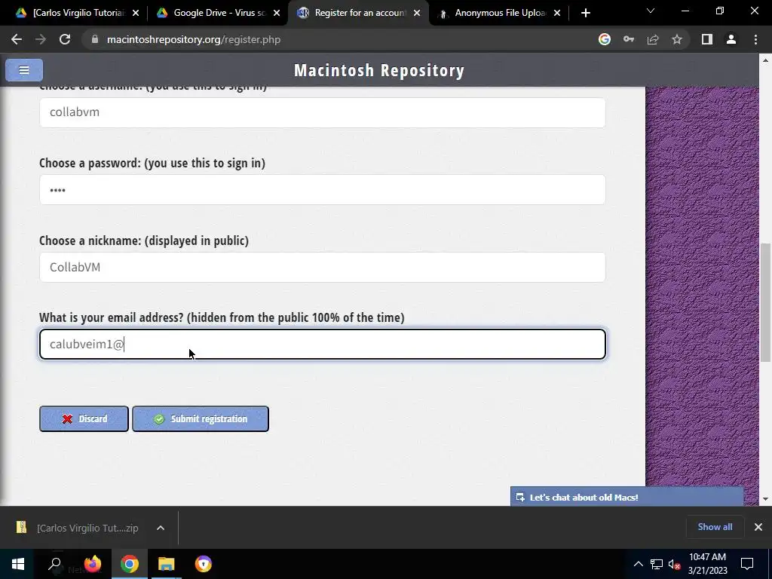Open the clock and date flyout

tap(707, 564)
